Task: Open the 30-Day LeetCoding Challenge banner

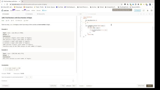Action: click(122, 10)
